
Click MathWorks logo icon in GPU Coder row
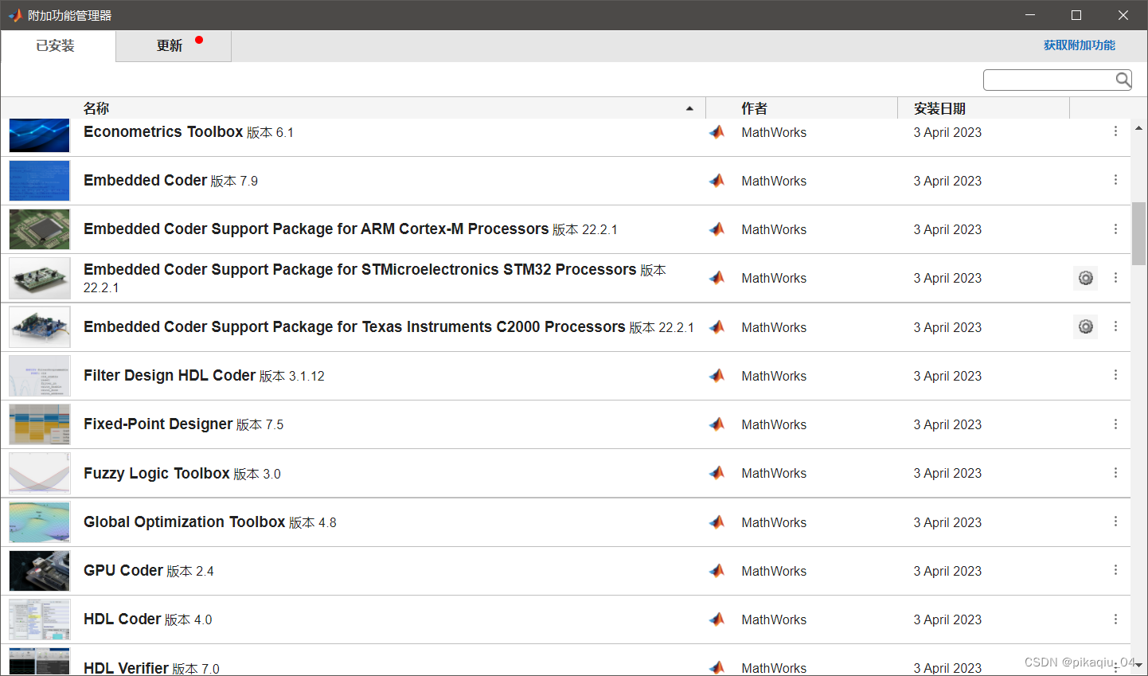coord(717,570)
